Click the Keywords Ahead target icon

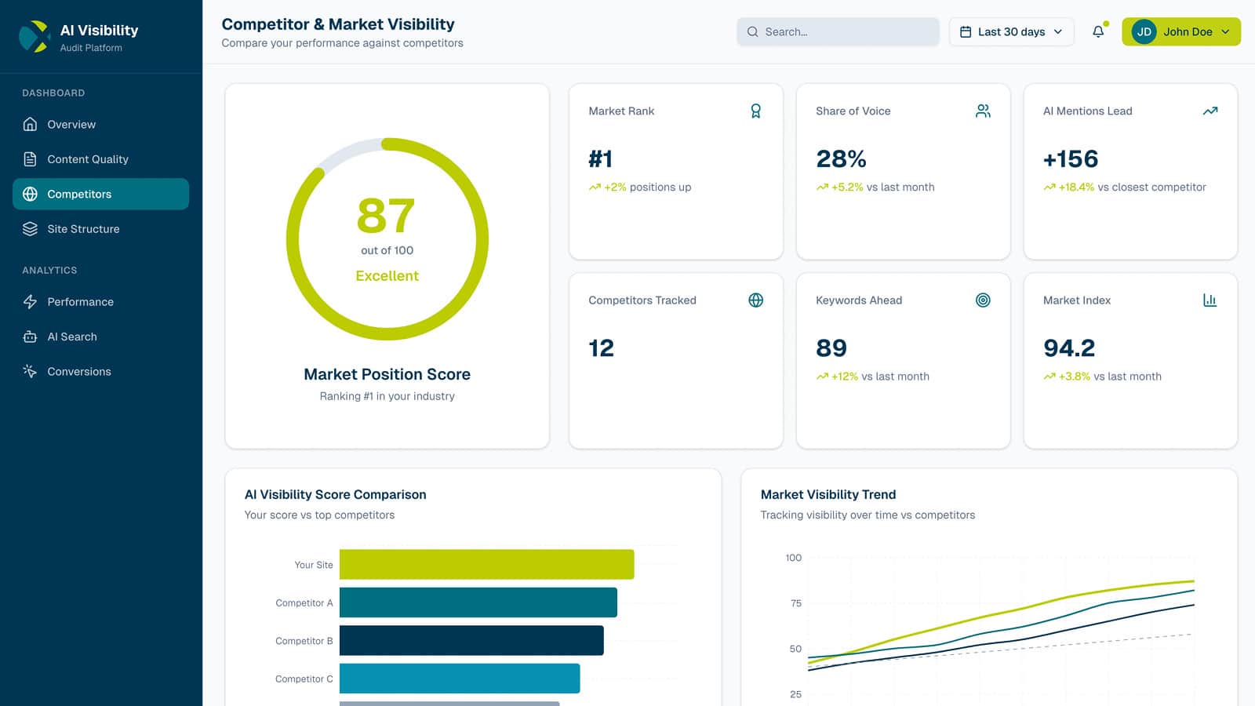tap(983, 300)
